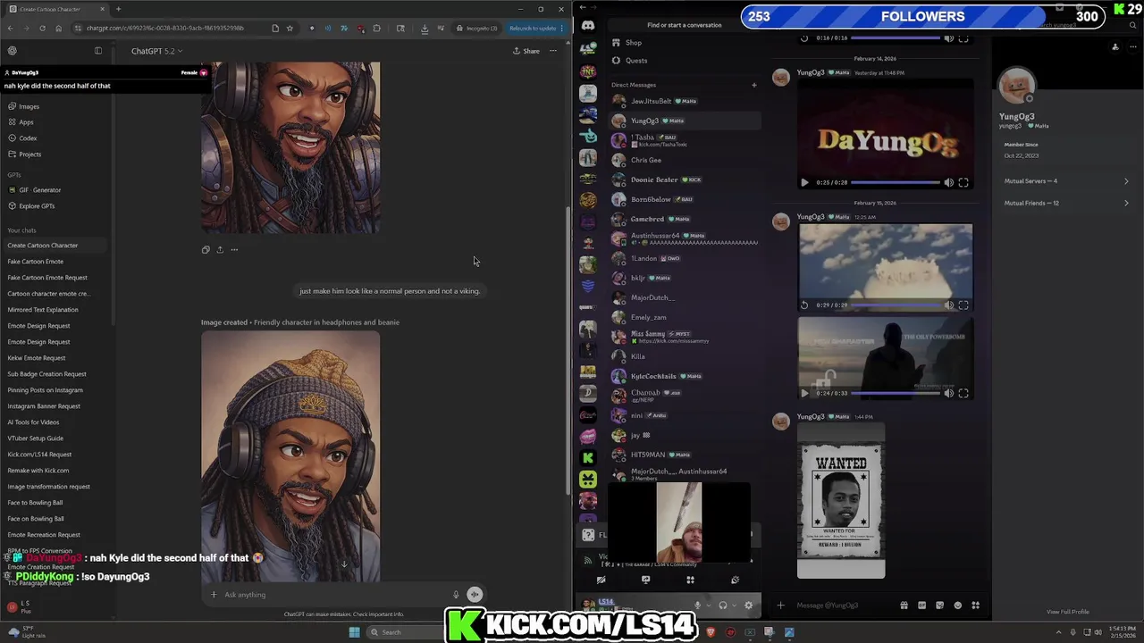This screenshot has width=1144, height=643.
Task: Open conversation options three-dot menu in ChatGPT
Action: pos(553,51)
